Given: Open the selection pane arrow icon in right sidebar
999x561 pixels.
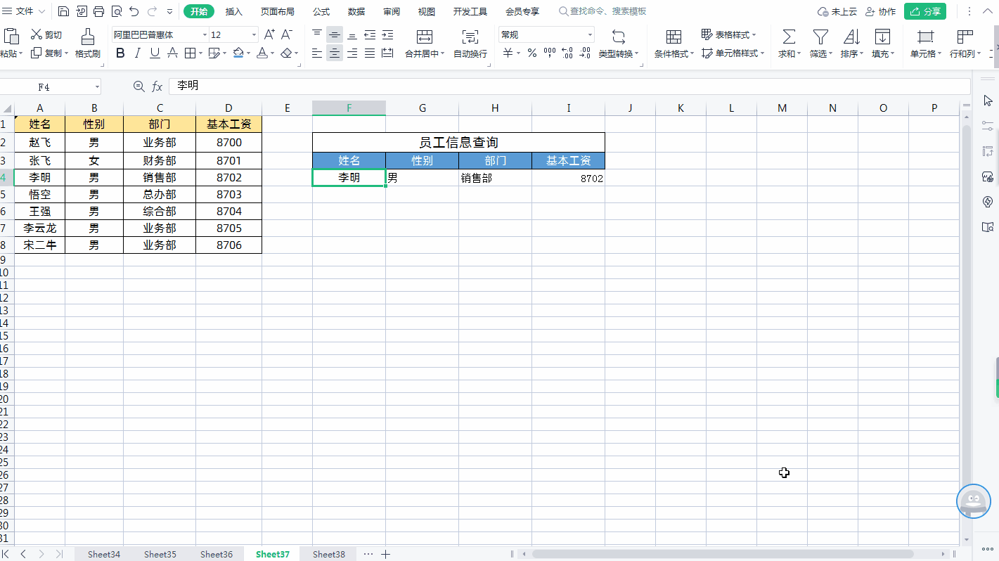Looking at the screenshot, I should tap(988, 101).
